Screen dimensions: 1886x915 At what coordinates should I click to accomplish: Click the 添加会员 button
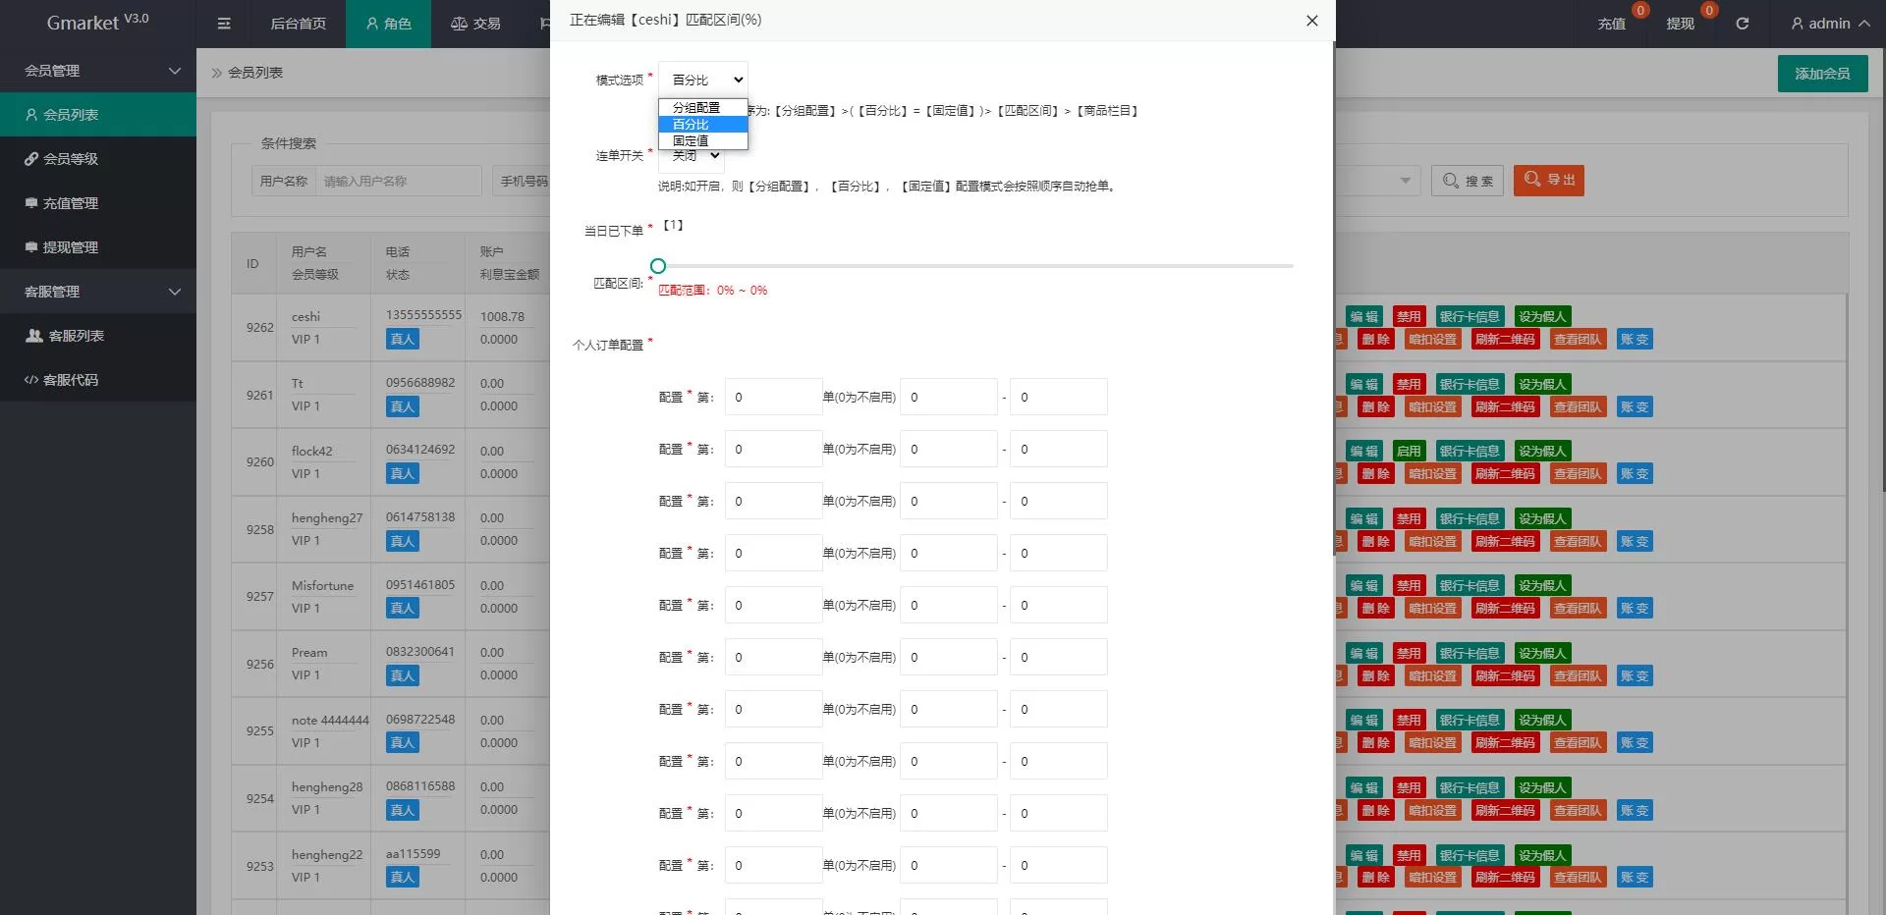click(x=1822, y=74)
